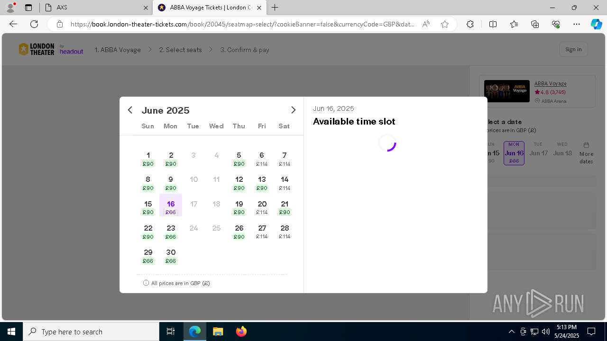Screen dimensions: 607x341
Task: Launch Firefox from taskbar
Action: click(x=241, y=332)
